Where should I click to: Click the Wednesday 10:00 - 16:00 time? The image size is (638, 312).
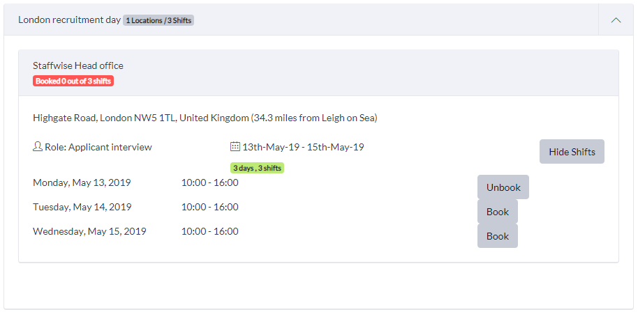(210, 231)
